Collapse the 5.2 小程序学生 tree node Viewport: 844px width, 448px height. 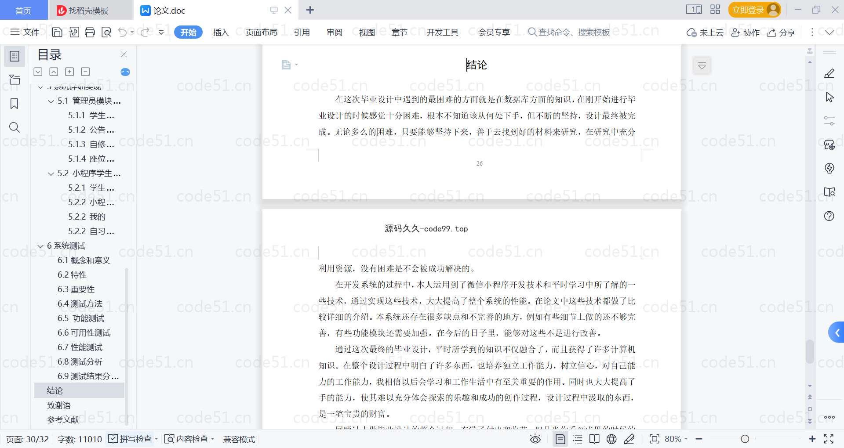51,174
